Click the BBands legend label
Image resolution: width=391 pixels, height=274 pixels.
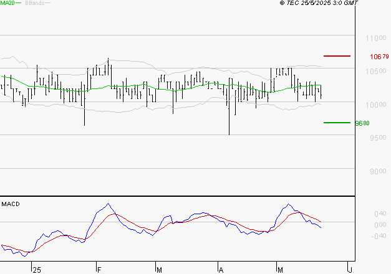34,3
